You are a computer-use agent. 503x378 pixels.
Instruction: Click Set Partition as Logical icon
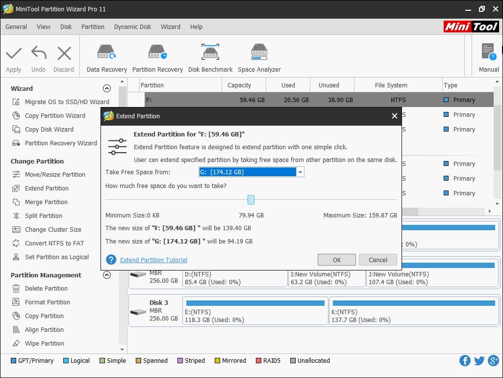click(16, 257)
